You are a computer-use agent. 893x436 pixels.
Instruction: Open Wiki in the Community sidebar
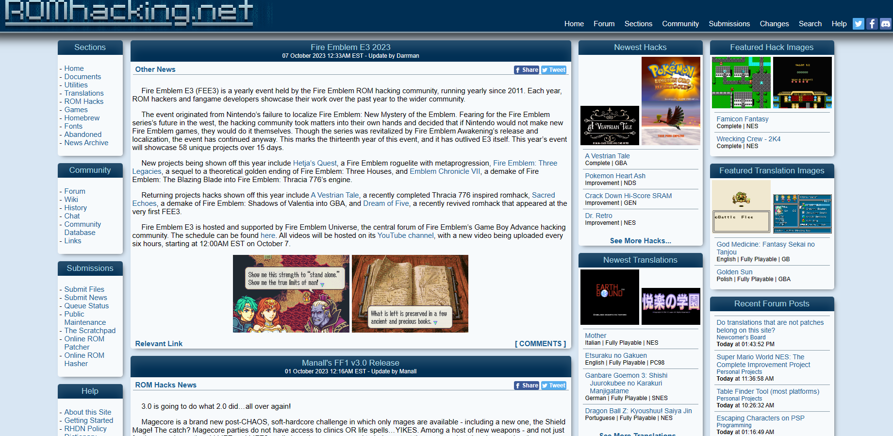click(71, 200)
